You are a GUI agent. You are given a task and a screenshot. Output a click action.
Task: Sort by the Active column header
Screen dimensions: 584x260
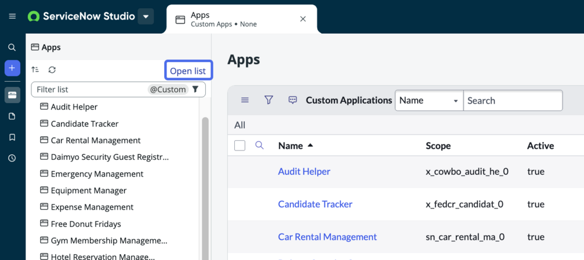coord(541,146)
